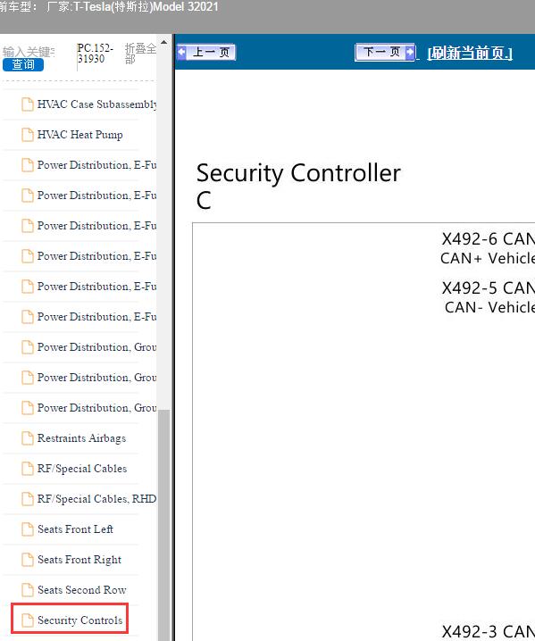Click the document icon beside HVAC Heat Pump

tap(28, 135)
